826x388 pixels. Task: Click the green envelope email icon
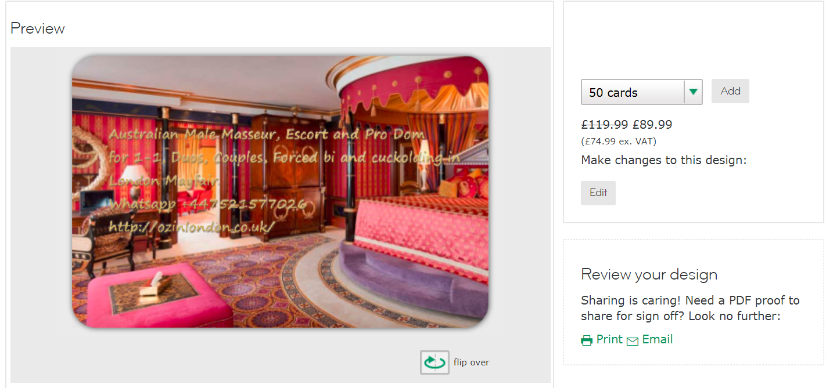click(x=632, y=341)
